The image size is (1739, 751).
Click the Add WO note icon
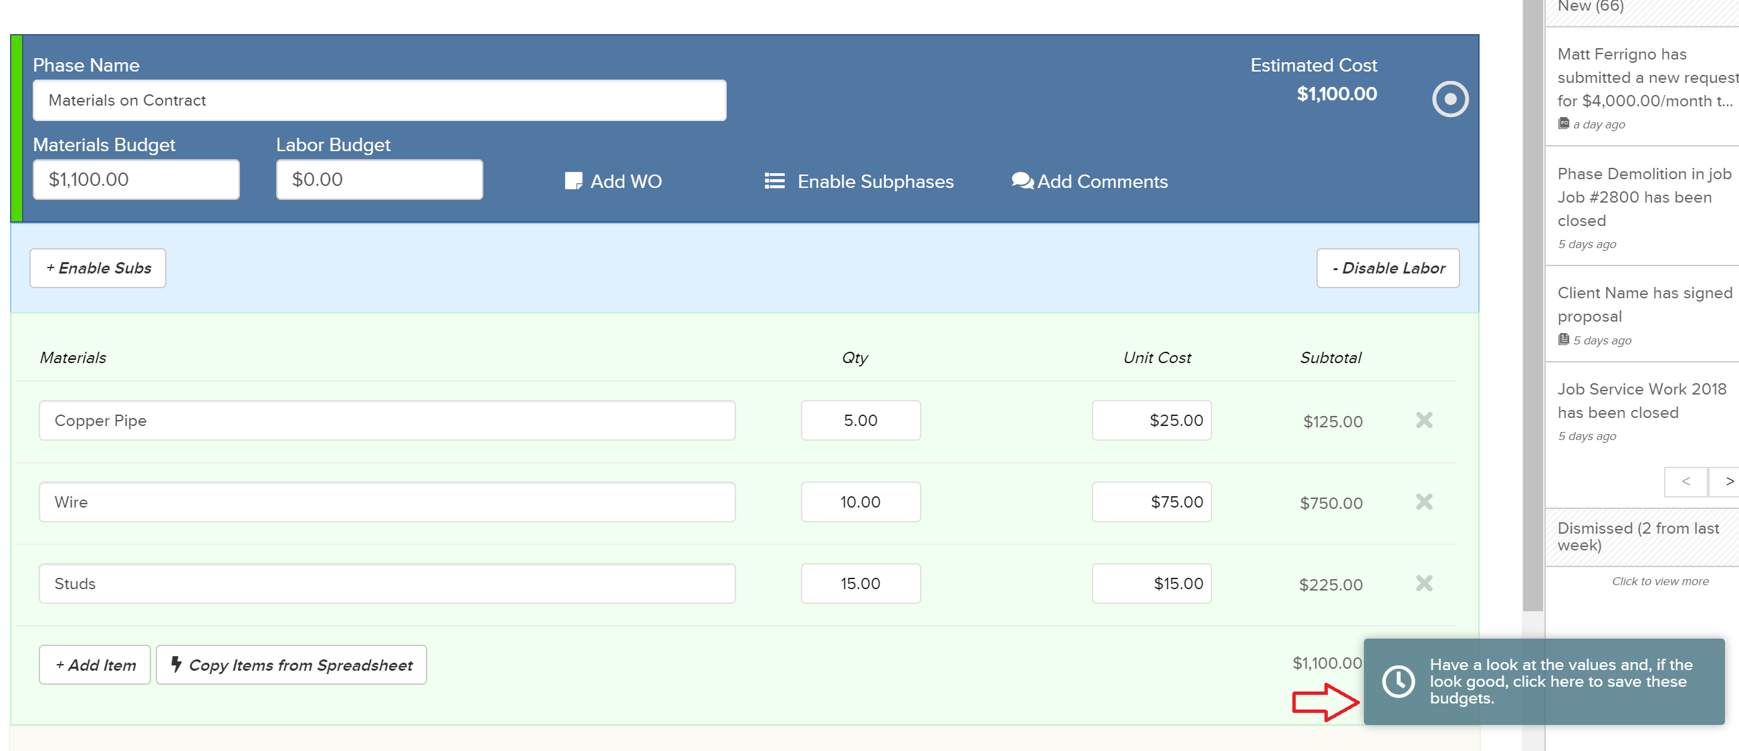[573, 181]
